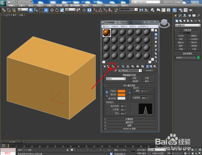202x155 pixels.
Task: Click 茶壶 teapot primitive button
Action: click(x=181, y=49)
